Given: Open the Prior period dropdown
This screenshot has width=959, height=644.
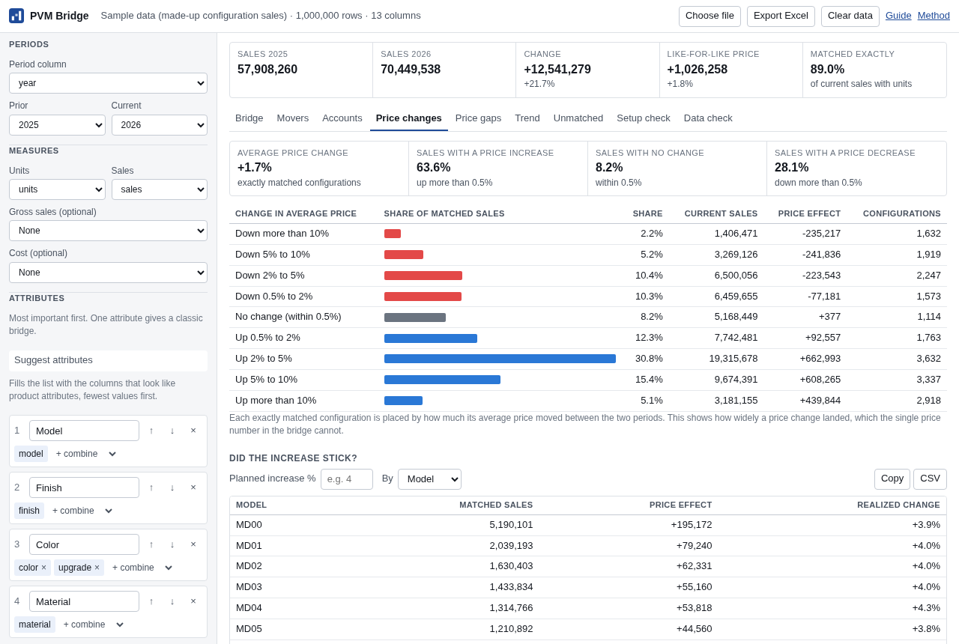Looking at the screenshot, I should (x=57, y=125).
